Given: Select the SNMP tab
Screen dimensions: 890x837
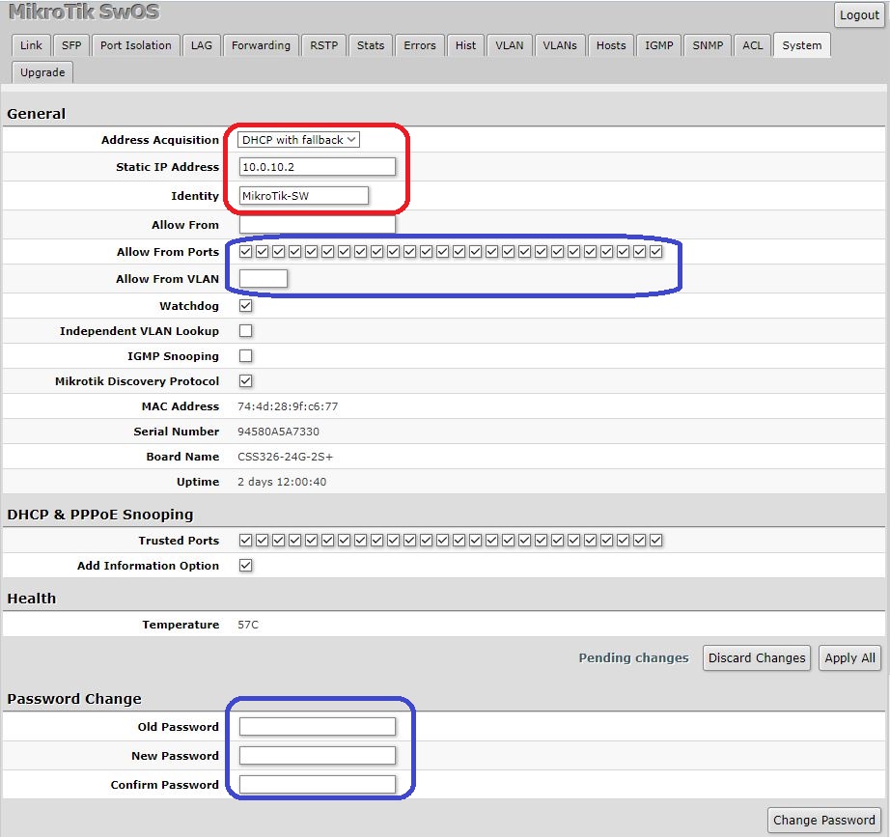Looking at the screenshot, I should click(x=707, y=45).
